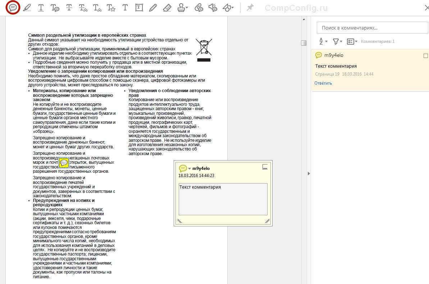Select the Strikethrough Text tool
This screenshot has width=429, height=284.
click(x=69, y=8)
